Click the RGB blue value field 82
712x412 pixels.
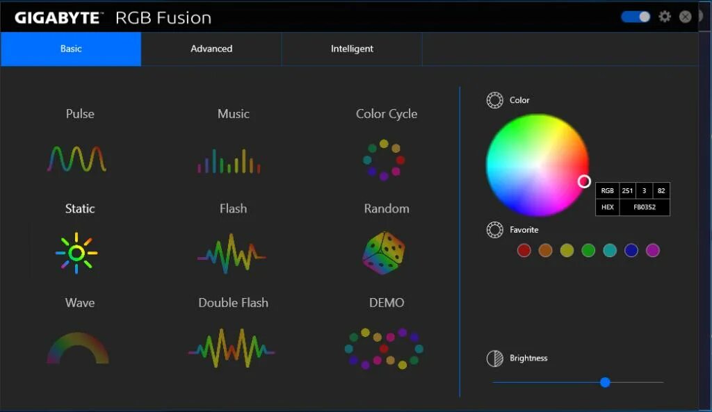point(661,190)
